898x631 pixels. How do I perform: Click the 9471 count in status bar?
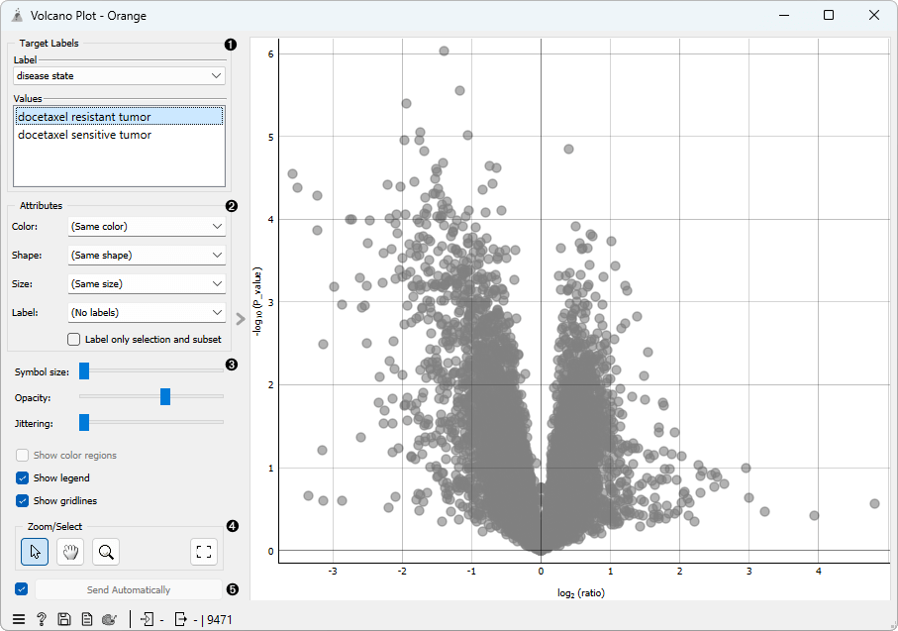tap(220, 619)
